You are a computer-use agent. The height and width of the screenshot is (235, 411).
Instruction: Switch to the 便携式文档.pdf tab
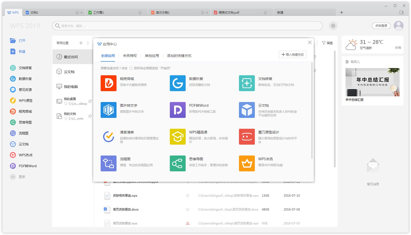[242, 12]
